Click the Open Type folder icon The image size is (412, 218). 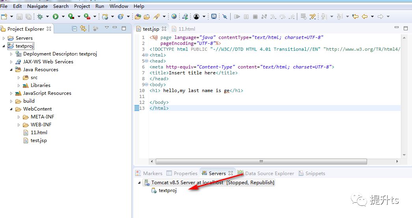coord(138,17)
